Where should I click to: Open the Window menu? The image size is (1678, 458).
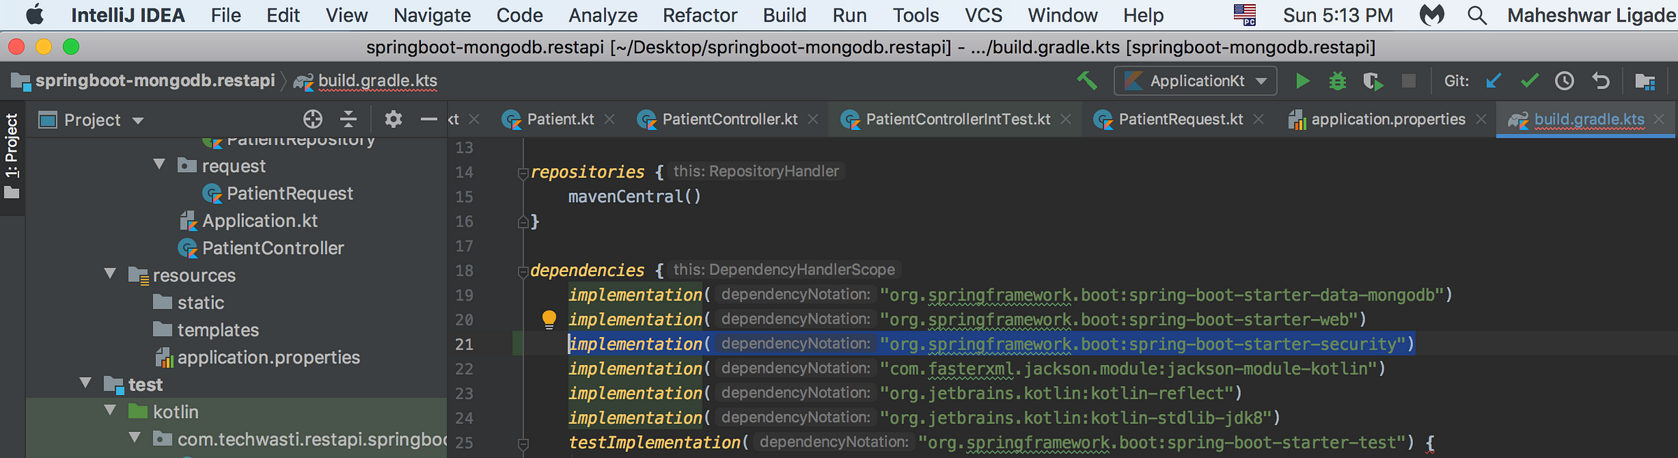[x=1063, y=15]
